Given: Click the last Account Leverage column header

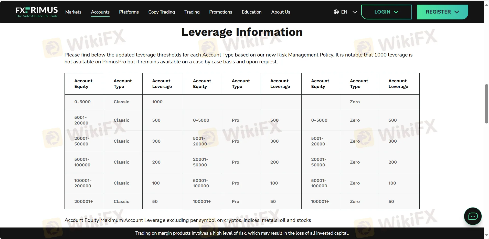Looking at the screenshot, I should pyautogui.click(x=399, y=84).
